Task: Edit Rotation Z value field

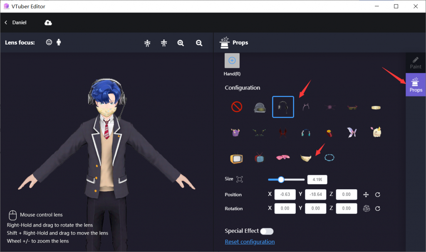Action: [347, 209]
